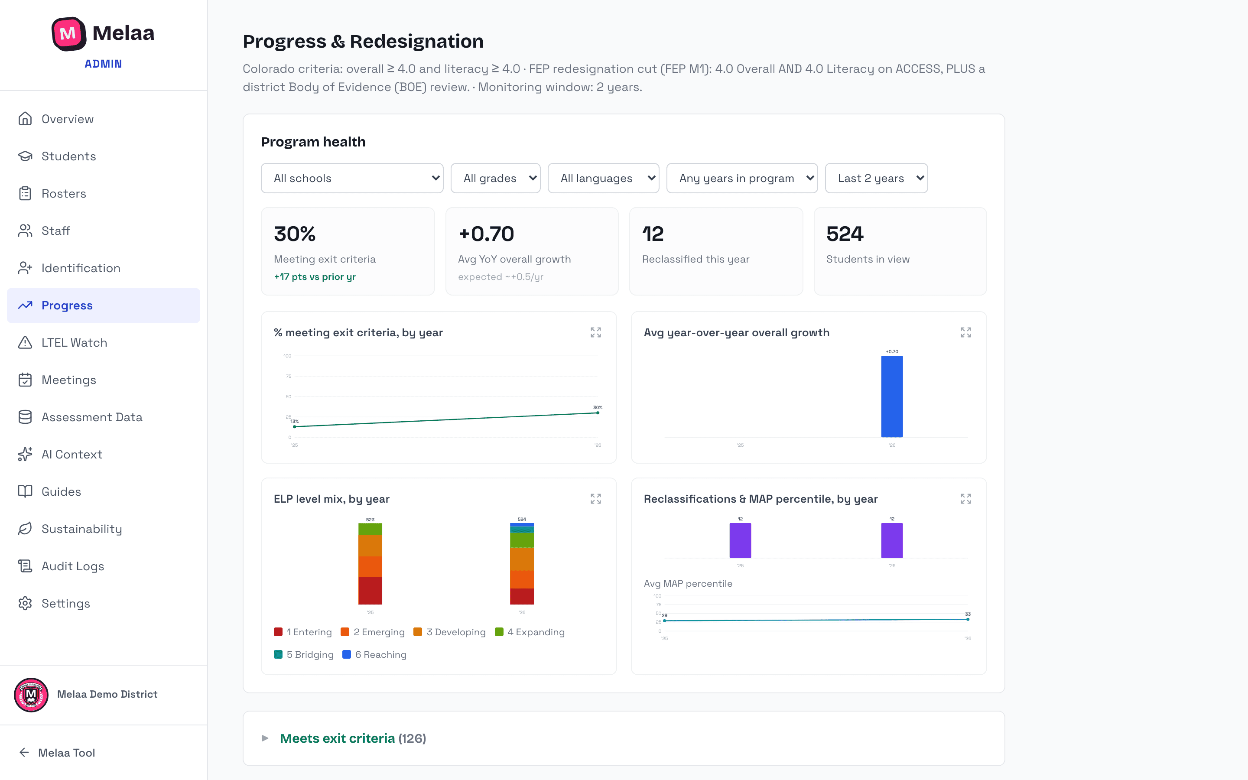Click the Sustainability leaf icon

(x=25, y=529)
